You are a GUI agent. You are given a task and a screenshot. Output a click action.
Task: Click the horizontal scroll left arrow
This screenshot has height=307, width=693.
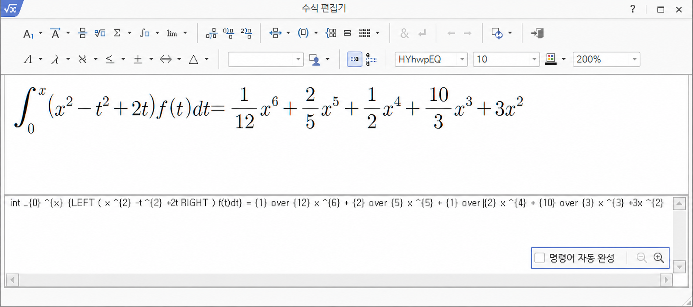click(x=12, y=280)
